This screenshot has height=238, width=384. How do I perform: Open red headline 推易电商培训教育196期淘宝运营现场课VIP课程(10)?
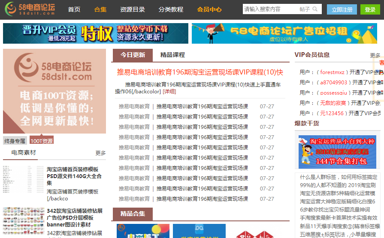[200, 72]
